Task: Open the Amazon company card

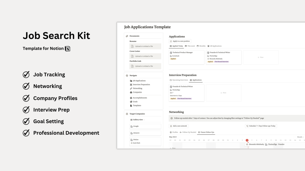Action: coord(145,133)
